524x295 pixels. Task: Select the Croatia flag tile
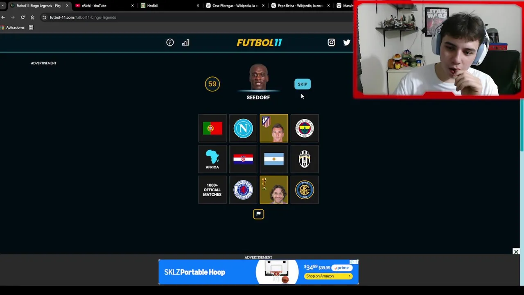pyautogui.click(x=243, y=159)
